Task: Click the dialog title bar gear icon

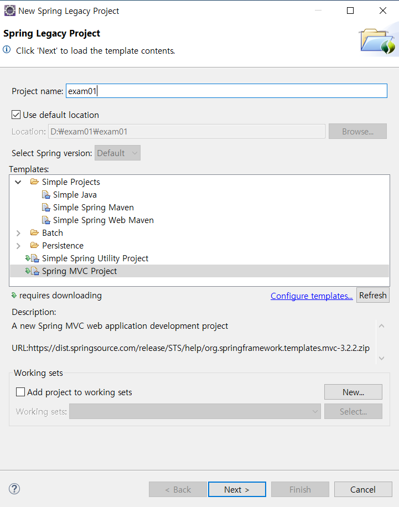Action: coord(10,11)
